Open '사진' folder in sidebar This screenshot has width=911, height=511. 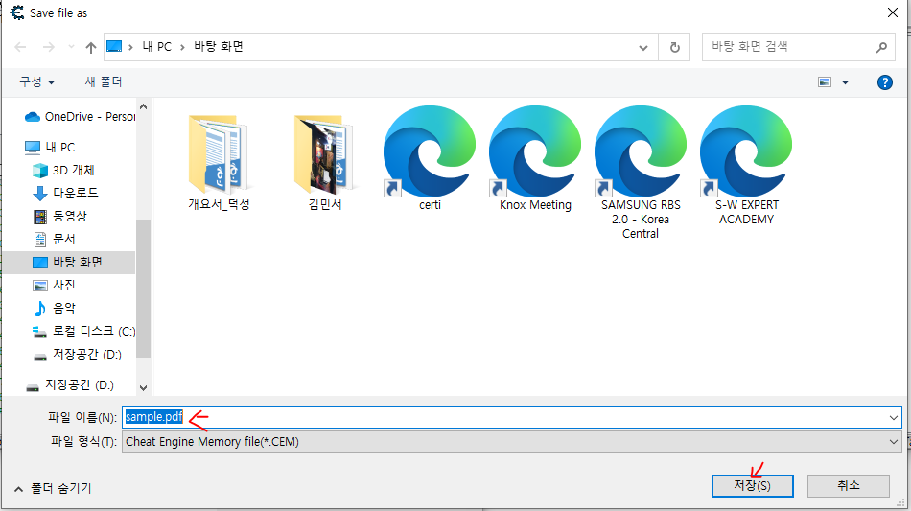55,285
